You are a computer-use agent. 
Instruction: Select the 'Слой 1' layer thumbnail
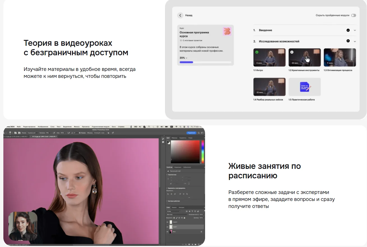point(171,227)
